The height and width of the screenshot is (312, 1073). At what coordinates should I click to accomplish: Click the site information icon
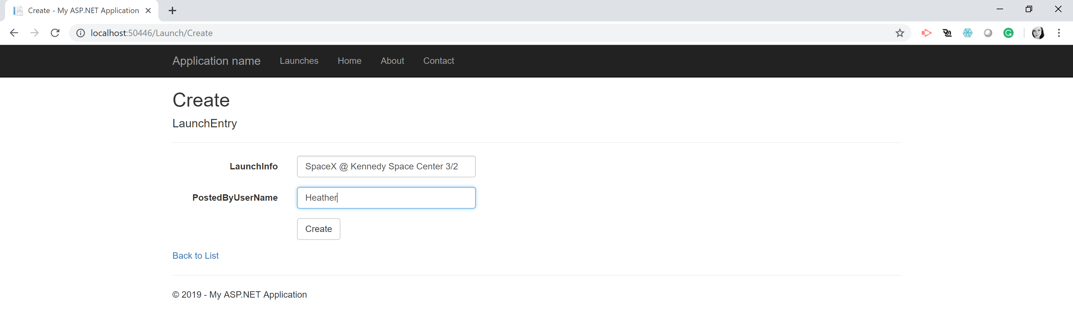click(80, 33)
